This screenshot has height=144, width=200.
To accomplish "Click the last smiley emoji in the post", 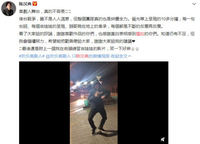I will (137, 49).
